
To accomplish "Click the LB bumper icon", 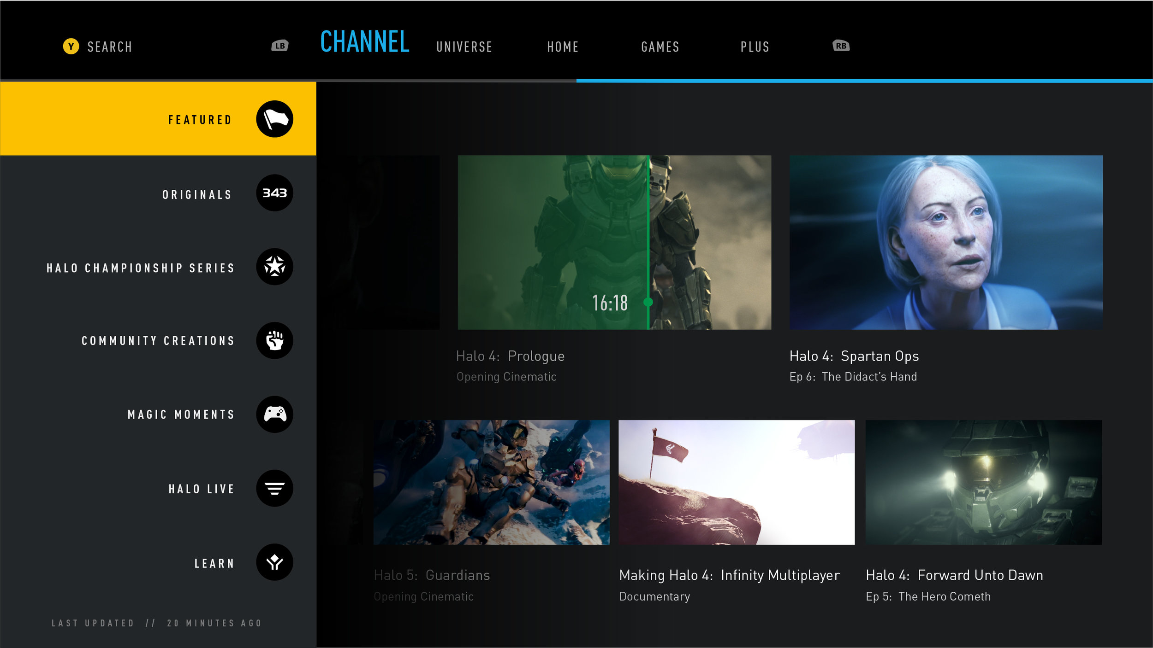I will point(280,46).
